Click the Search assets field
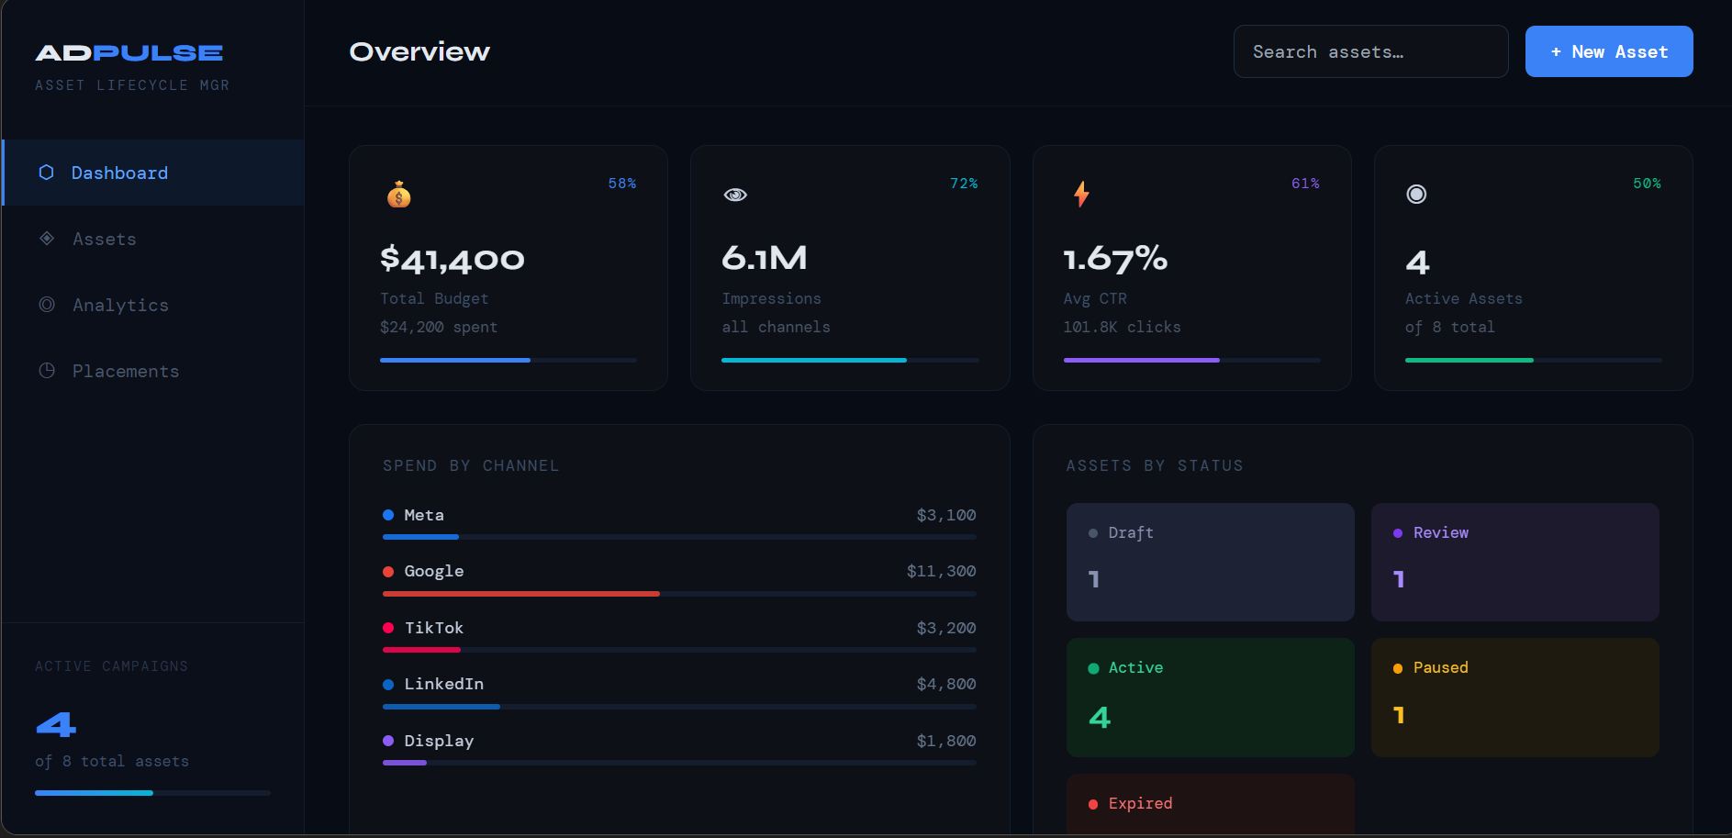Viewport: 1732px width, 838px height. pos(1370,51)
